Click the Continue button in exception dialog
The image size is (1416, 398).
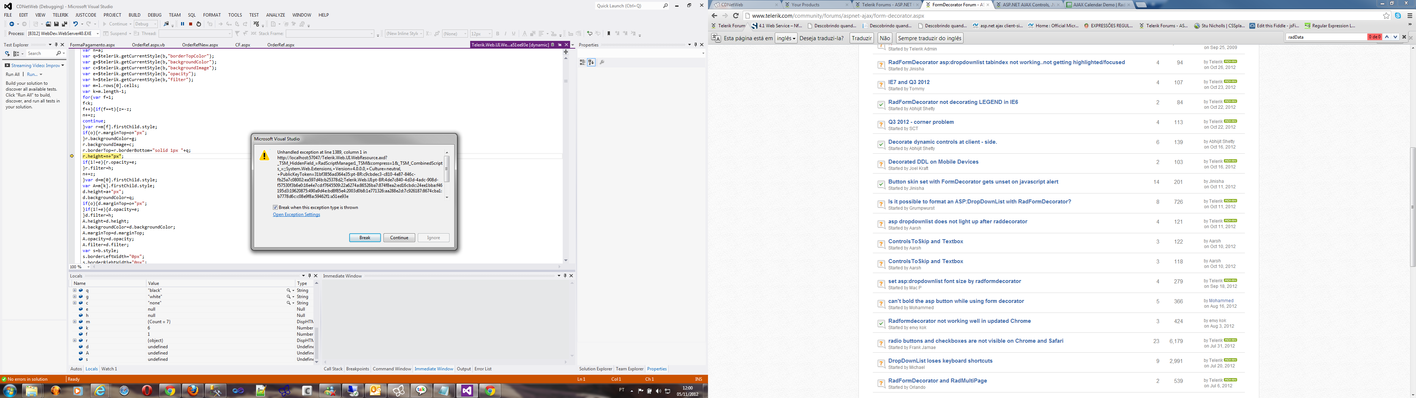pyautogui.click(x=399, y=238)
